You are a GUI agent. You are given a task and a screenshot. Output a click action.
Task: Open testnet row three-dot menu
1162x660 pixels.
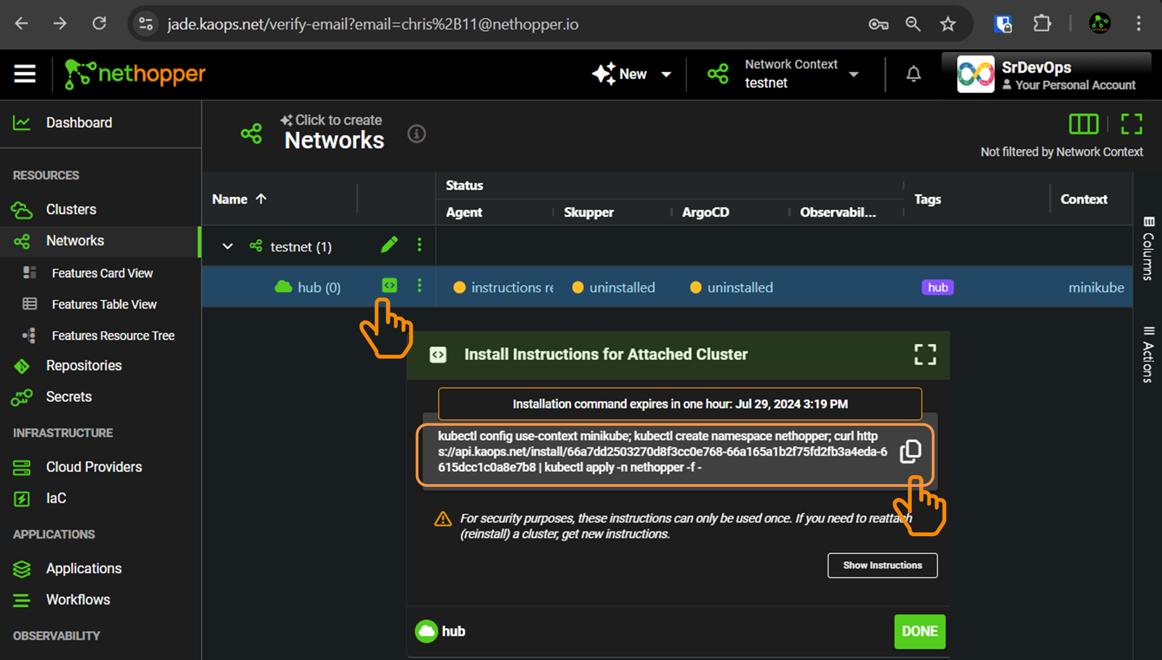420,245
